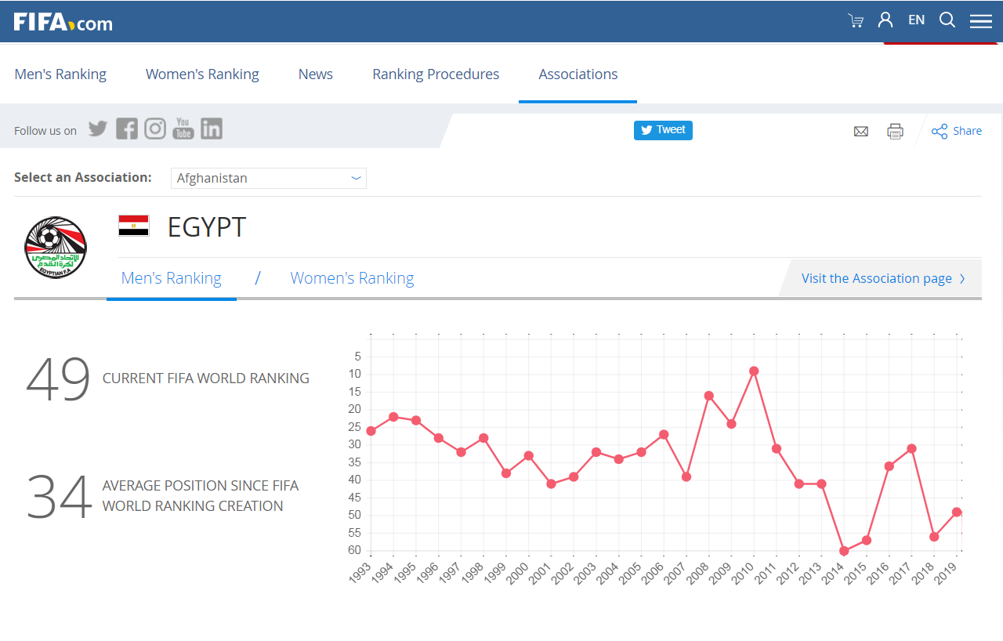Visit the Association page link
Viewport: 1003px width, 641px height.
[883, 278]
